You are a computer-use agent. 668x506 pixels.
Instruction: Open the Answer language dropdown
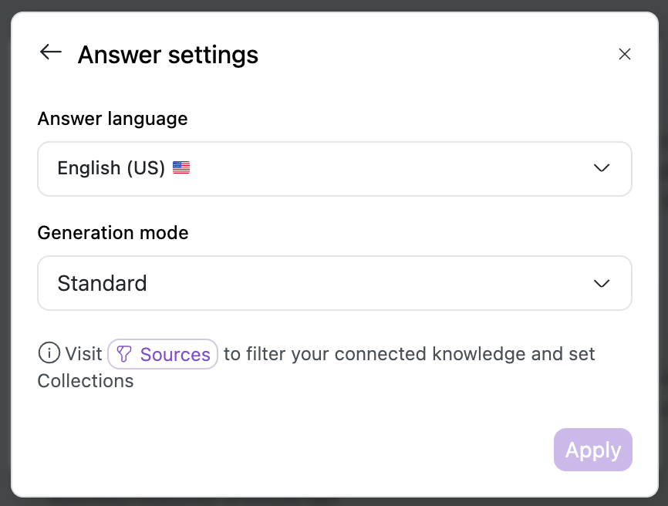(x=334, y=168)
